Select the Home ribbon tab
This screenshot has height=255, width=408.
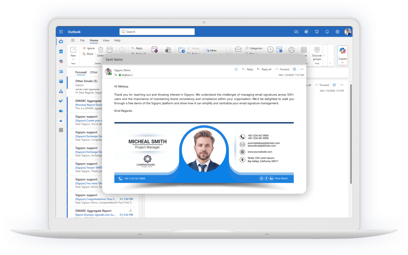[94, 40]
